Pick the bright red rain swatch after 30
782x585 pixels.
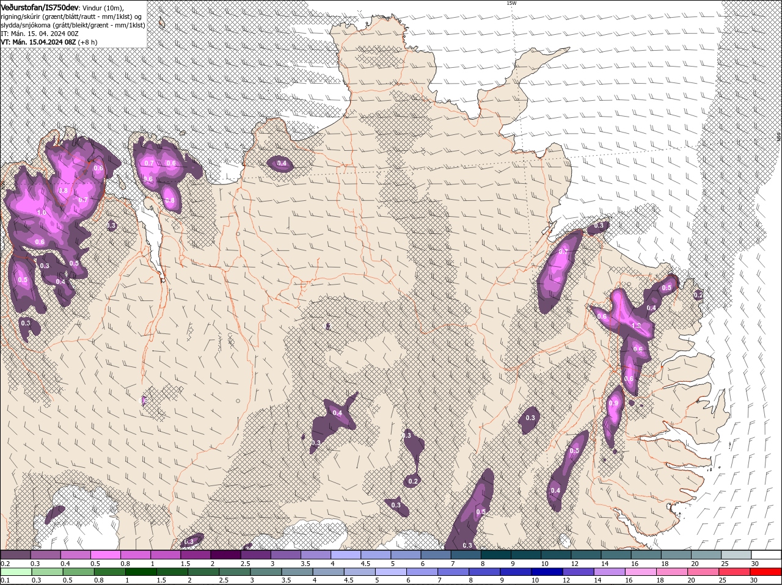click(767, 572)
